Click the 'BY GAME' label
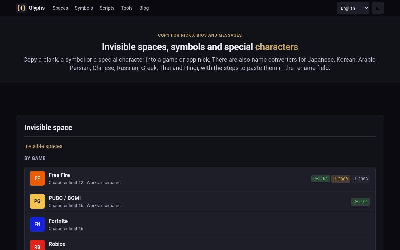 click(x=35, y=158)
